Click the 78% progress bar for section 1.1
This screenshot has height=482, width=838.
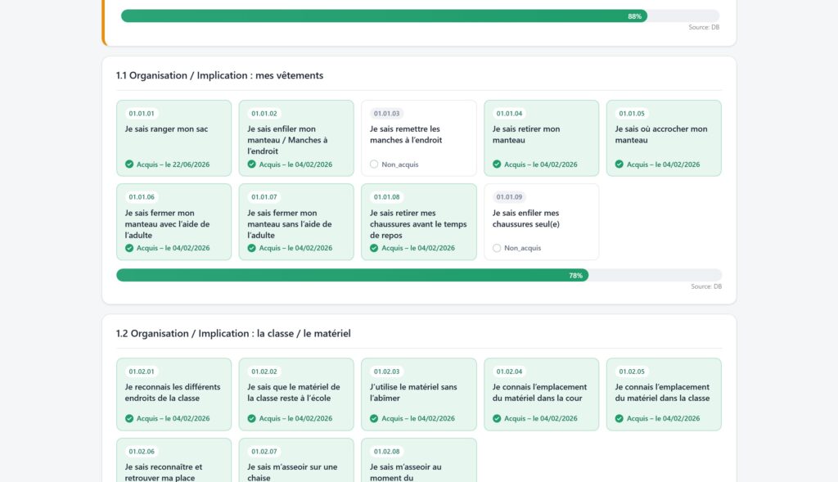[x=419, y=275]
